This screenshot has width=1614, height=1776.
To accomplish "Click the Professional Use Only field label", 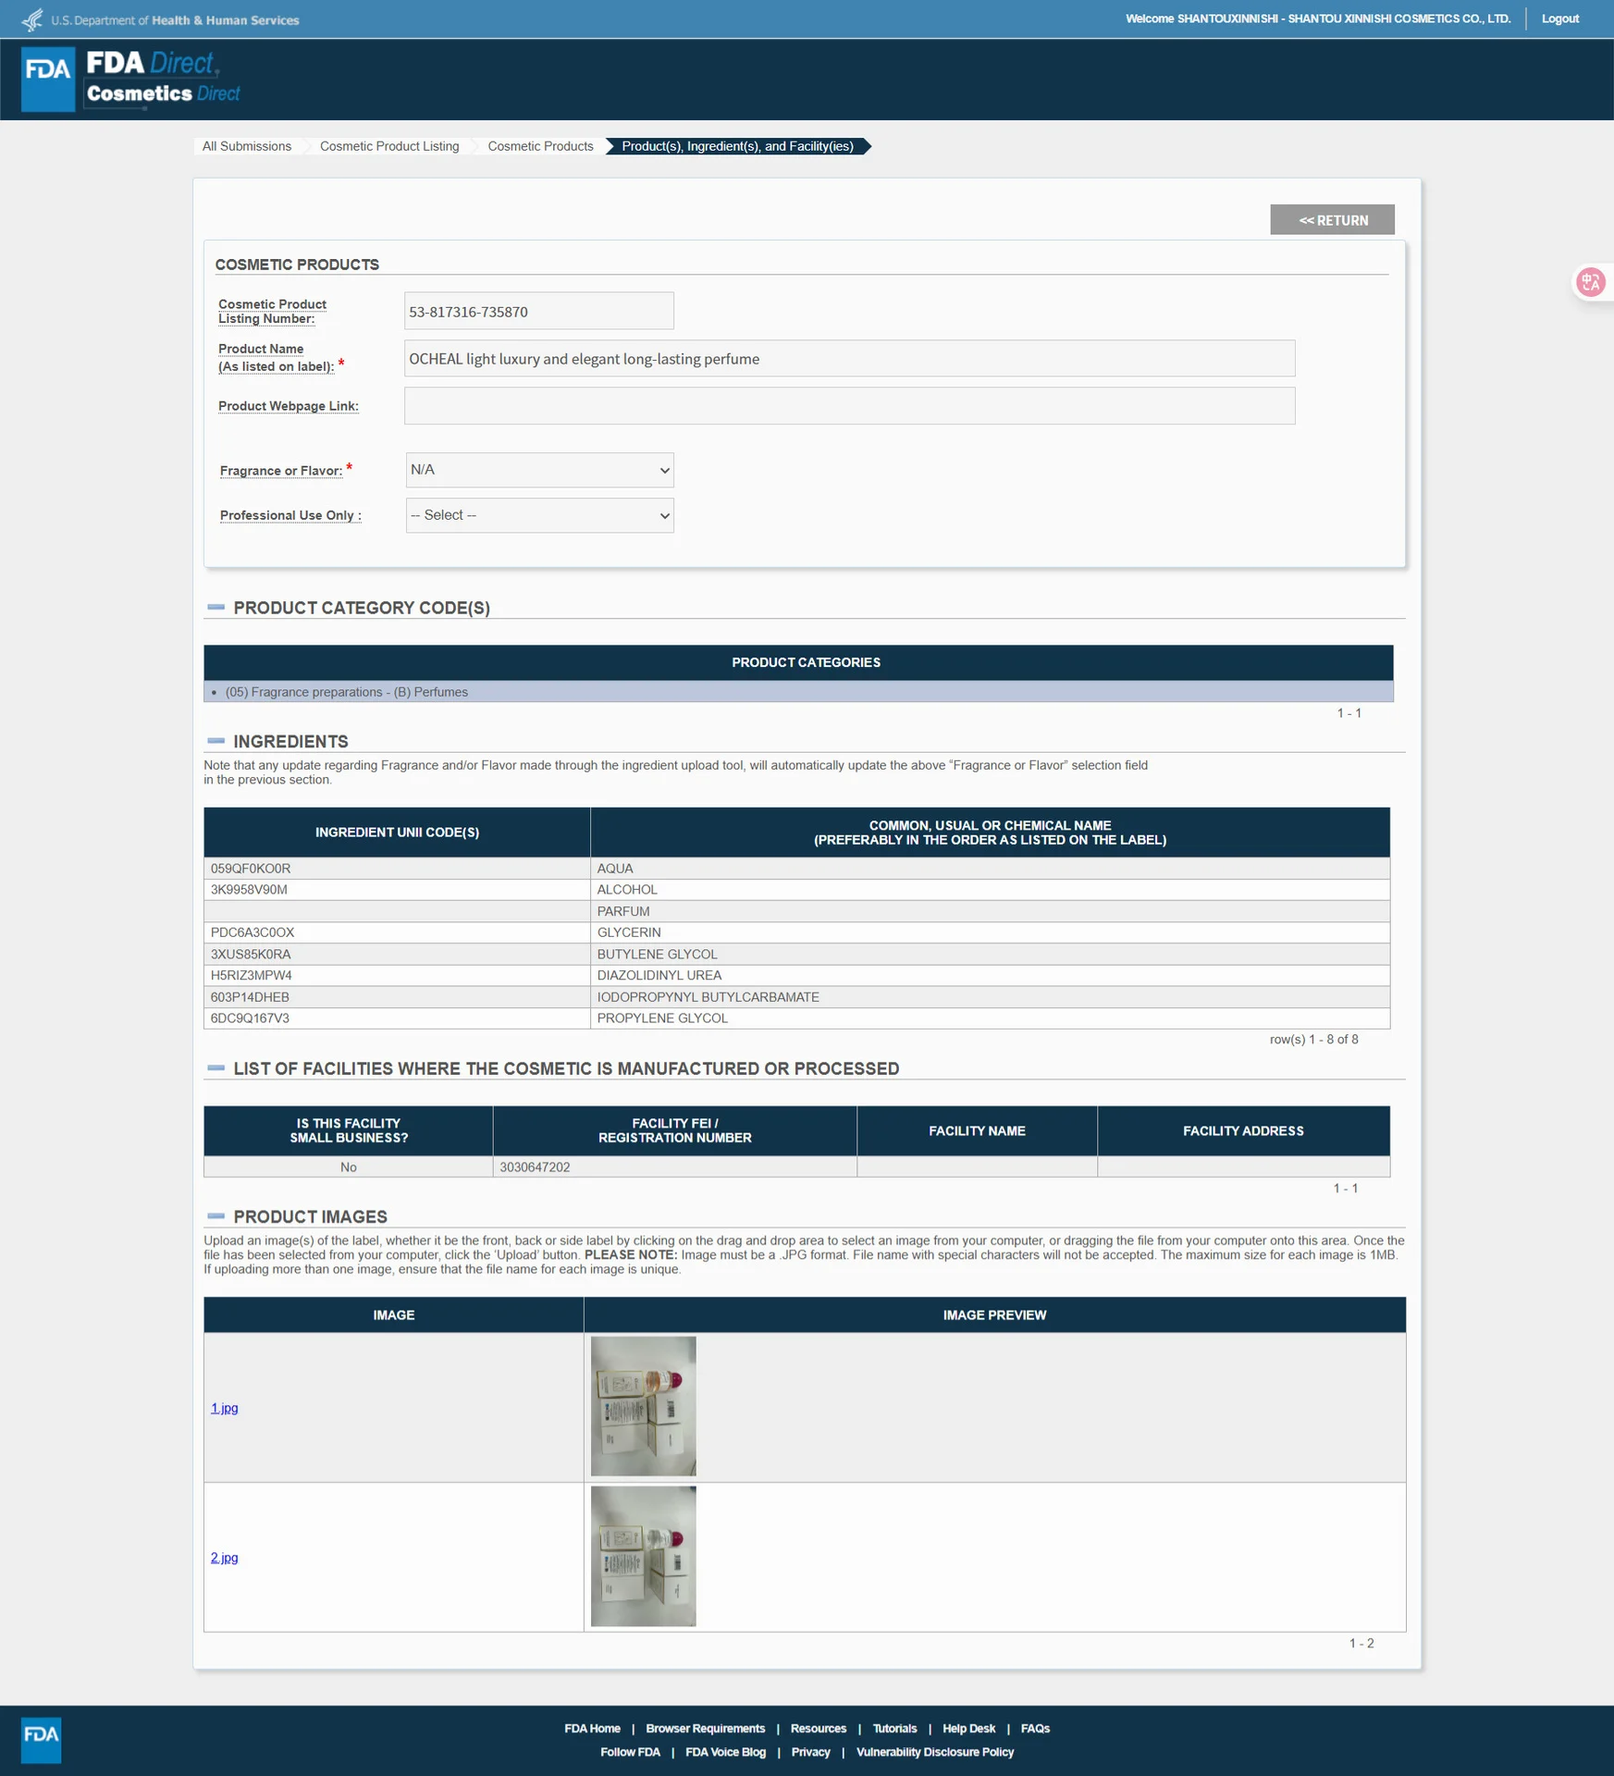I will point(290,515).
